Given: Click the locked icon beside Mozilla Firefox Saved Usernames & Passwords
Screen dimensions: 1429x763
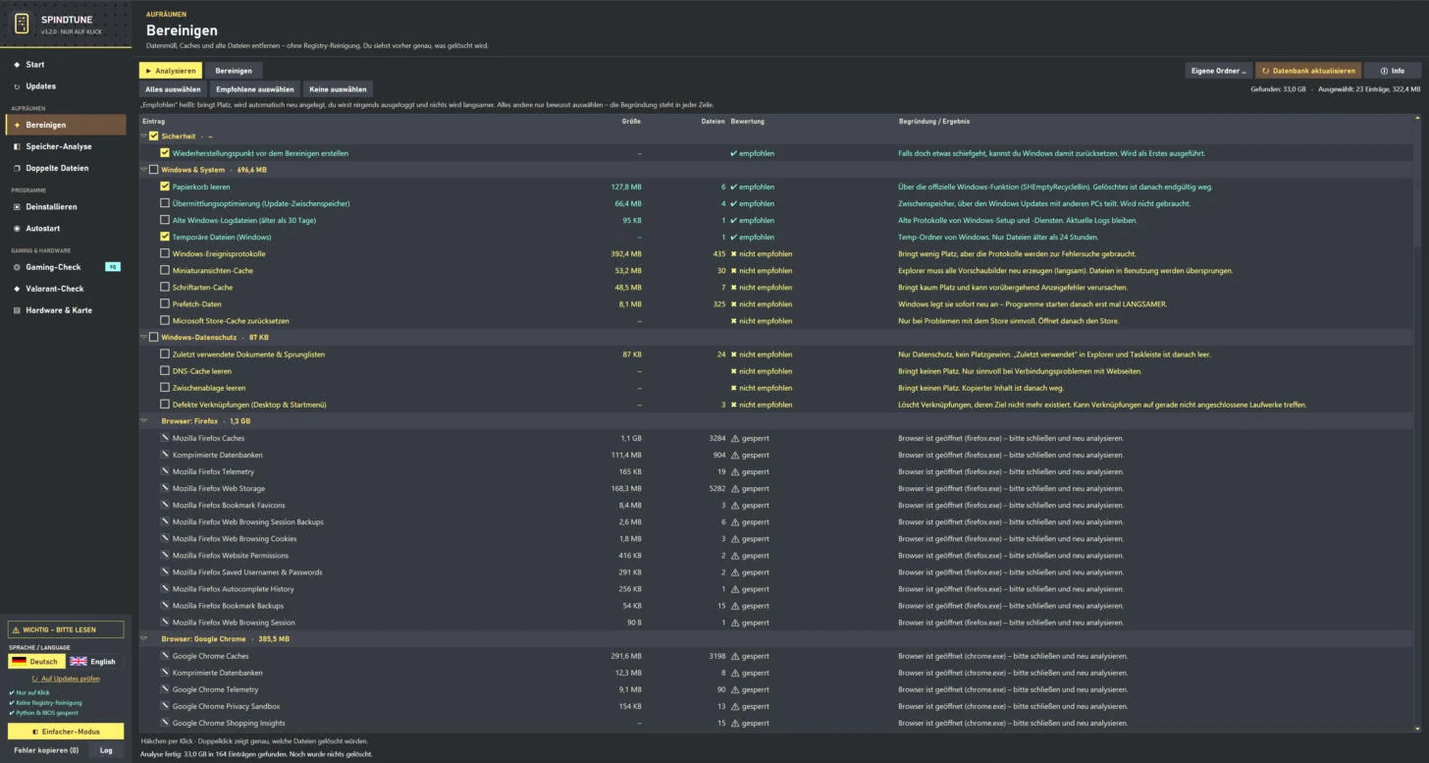Looking at the screenshot, I should coord(165,572).
